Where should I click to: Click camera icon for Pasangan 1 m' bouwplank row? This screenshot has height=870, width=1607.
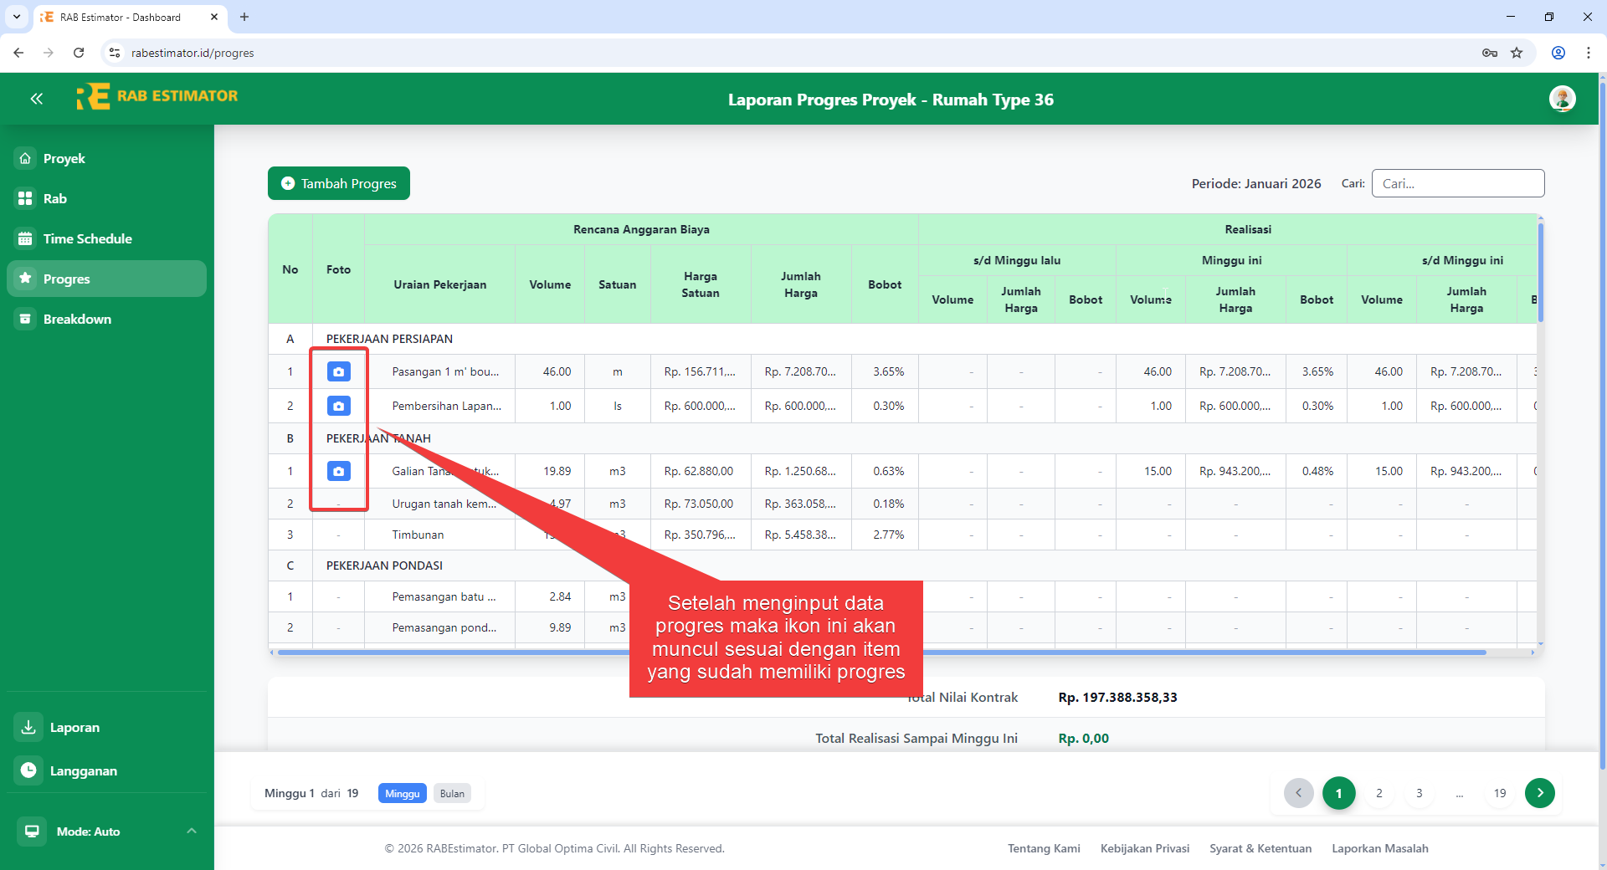[338, 371]
